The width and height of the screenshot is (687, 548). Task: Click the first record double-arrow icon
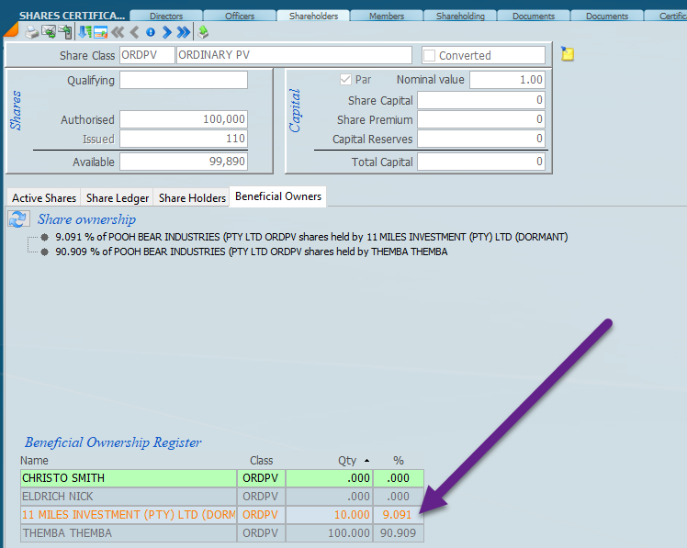pyautogui.click(x=118, y=32)
